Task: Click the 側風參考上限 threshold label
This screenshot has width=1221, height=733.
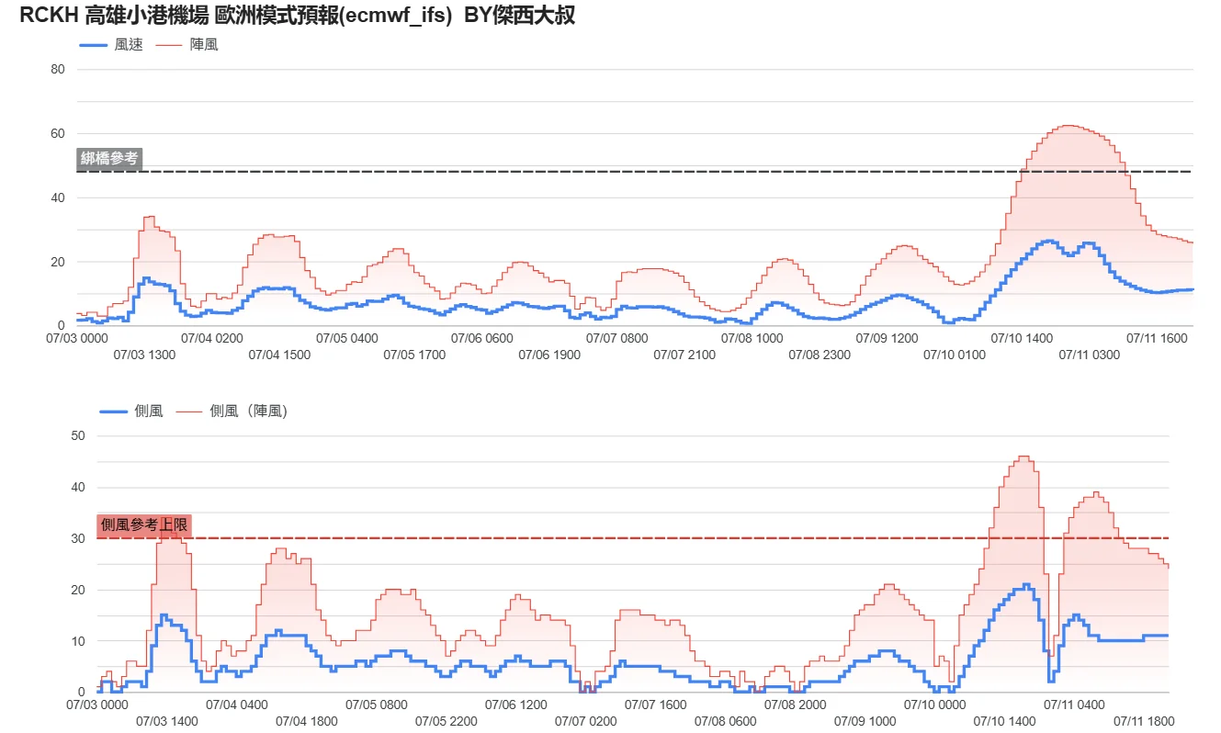Action: click(x=144, y=524)
